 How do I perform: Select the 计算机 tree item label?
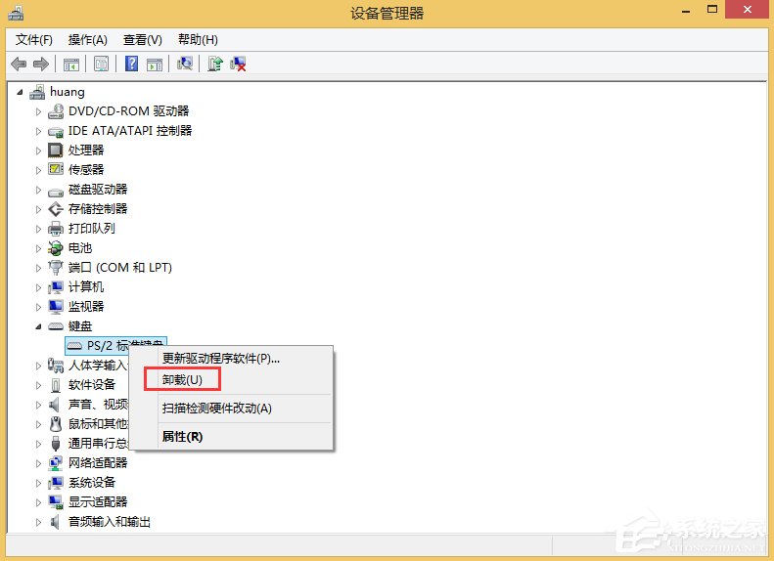[86, 287]
